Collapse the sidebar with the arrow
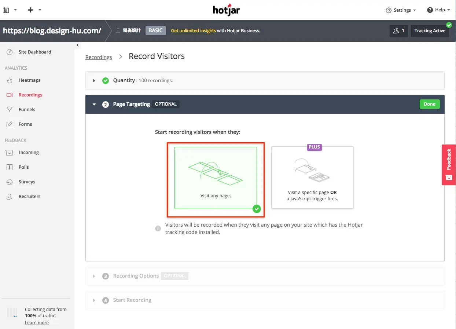Image resolution: width=456 pixels, height=329 pixels. point(77,45)
